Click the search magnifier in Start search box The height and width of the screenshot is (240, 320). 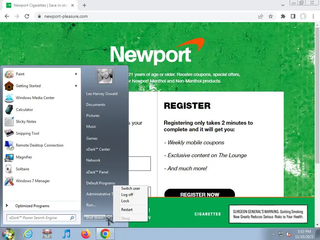click(72, 218)
